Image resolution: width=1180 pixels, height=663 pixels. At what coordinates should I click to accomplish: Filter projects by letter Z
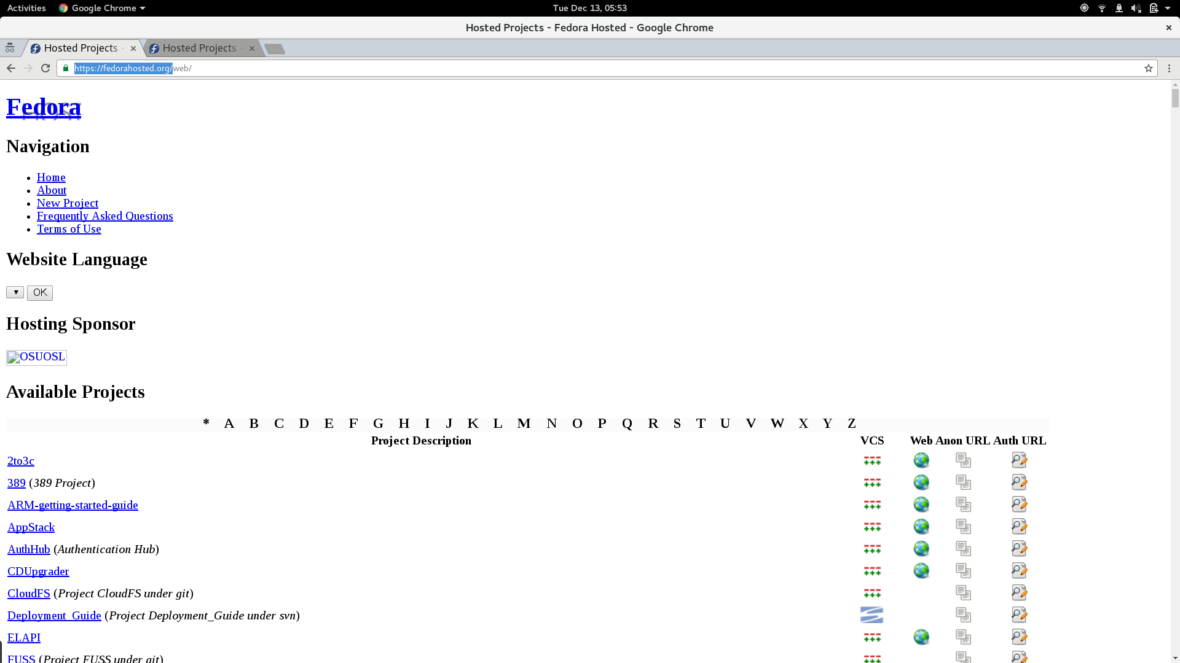[x=852, y=424]
